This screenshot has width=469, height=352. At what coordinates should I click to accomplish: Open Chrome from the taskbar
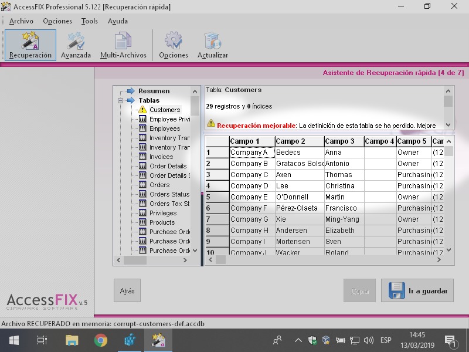coord(101,340)
